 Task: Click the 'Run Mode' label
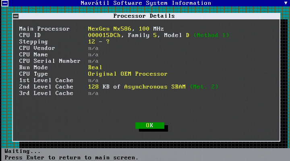click(33, 68)
